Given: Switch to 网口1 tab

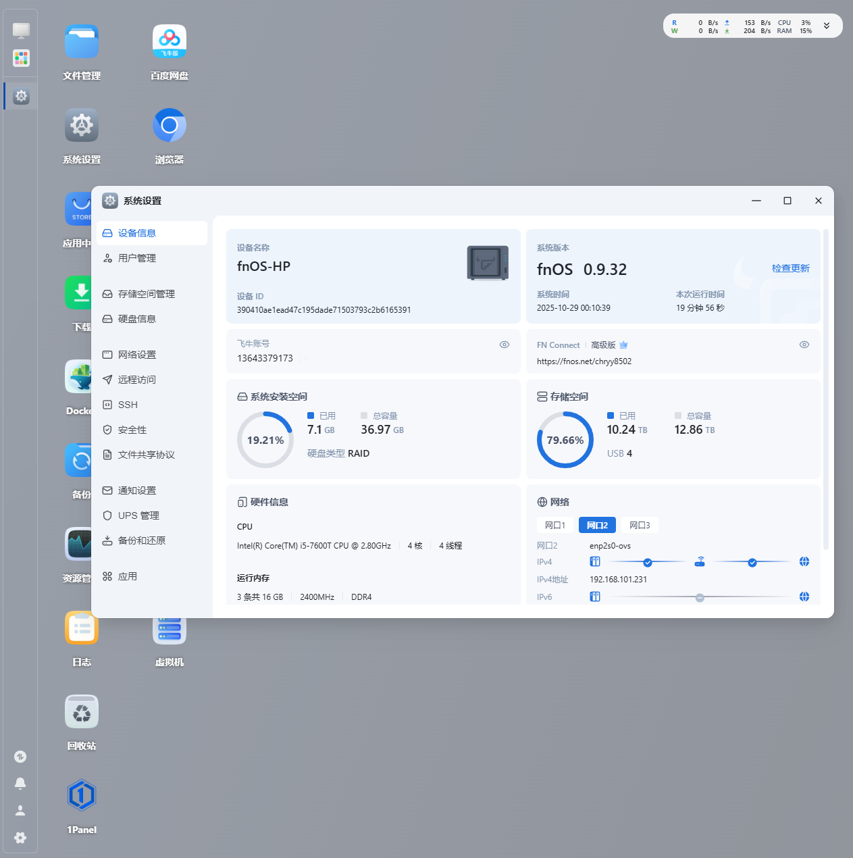Looking at the screenshot, I should pyautogui.click(x=555, y=525).
